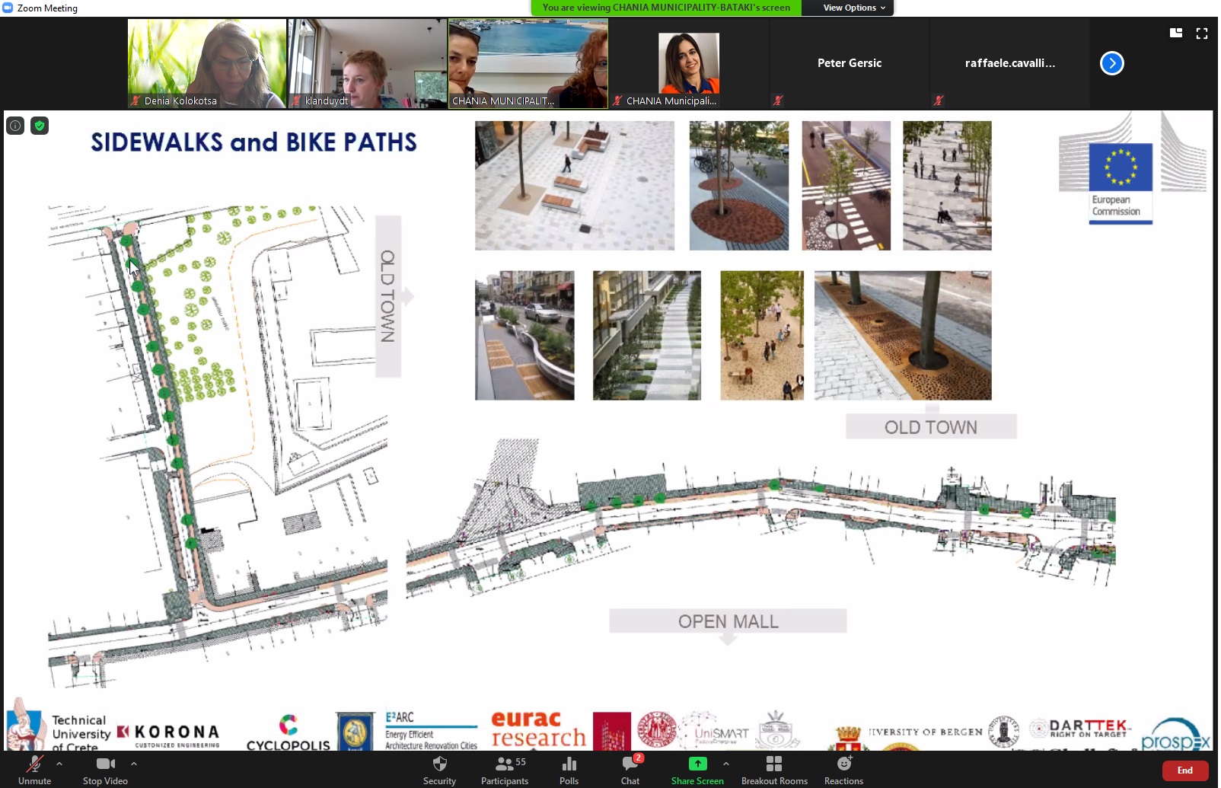Open the Participants panel

pyautogui.click(x=504, y=765)
